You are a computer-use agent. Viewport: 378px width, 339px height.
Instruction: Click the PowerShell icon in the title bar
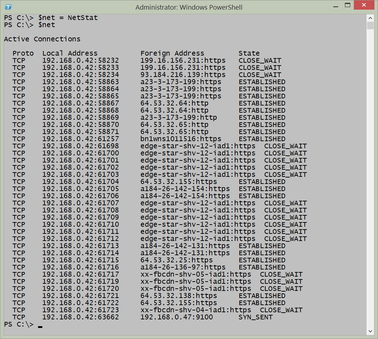[9, 7]
